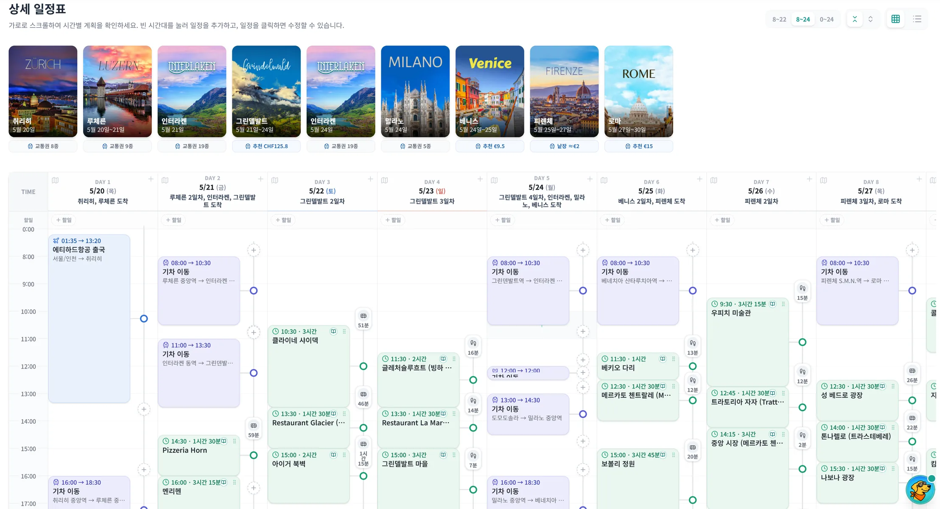Click the expand rows arrows icon
The height and width of the screenshot is (509, 940).
click(x=870, y=19)
